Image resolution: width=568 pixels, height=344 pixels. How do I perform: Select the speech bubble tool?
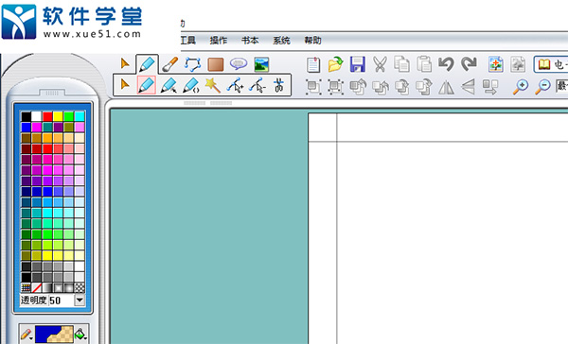239,64
